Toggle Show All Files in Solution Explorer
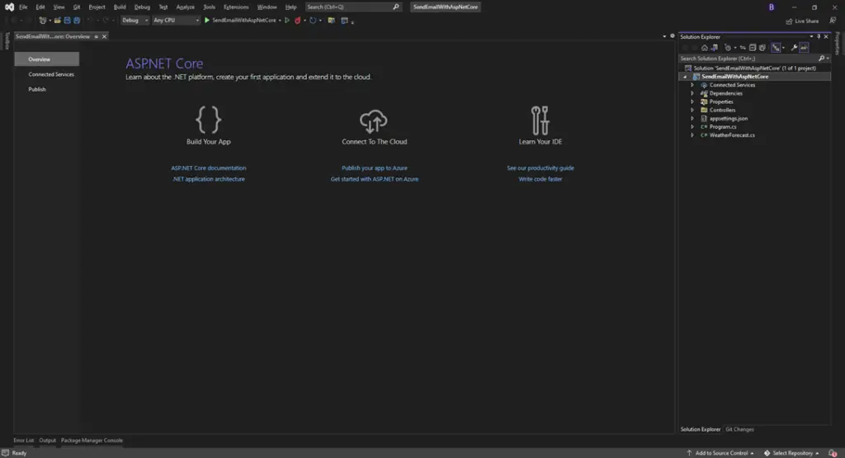Viewport: 845px width, 458px height. click(x=762, y=47)
